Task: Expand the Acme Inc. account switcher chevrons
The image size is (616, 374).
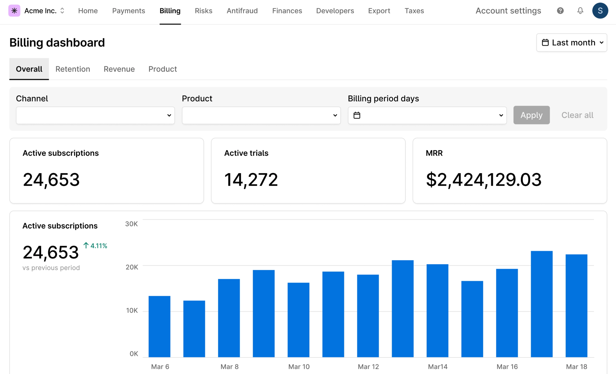Action: (62, 11)
